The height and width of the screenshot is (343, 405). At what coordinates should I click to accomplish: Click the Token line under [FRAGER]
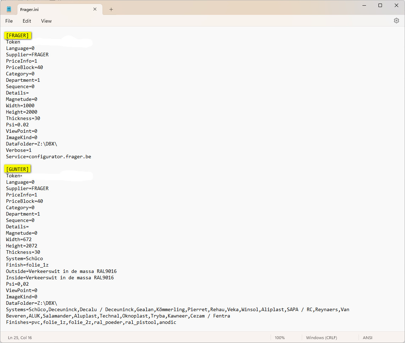(x=13, y=42)
